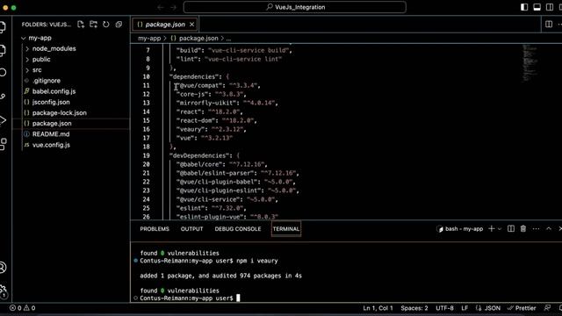Click the "veaury" dependency line
The image size is (562, 316).
[211, 129]
